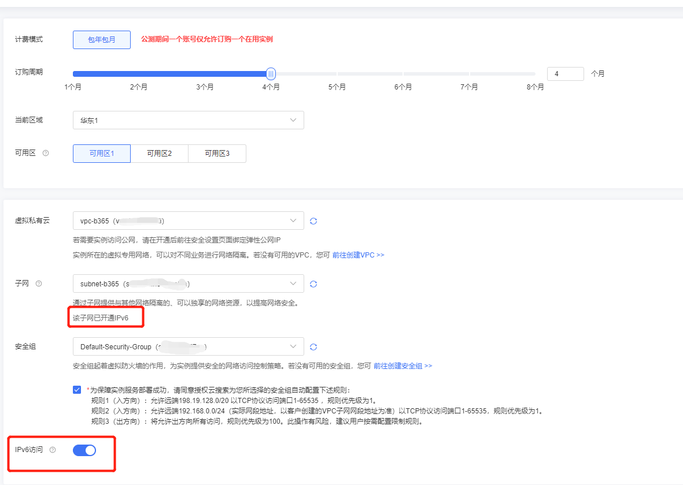683x485 pixels.
Task: Click help icon beside IPv6访问 label
Action: click(x=53, y=450)
